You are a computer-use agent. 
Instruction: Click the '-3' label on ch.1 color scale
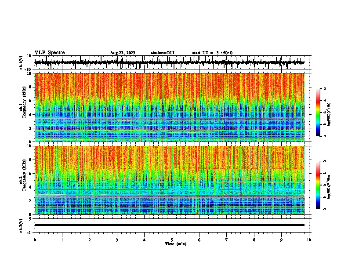coord(324,88)
